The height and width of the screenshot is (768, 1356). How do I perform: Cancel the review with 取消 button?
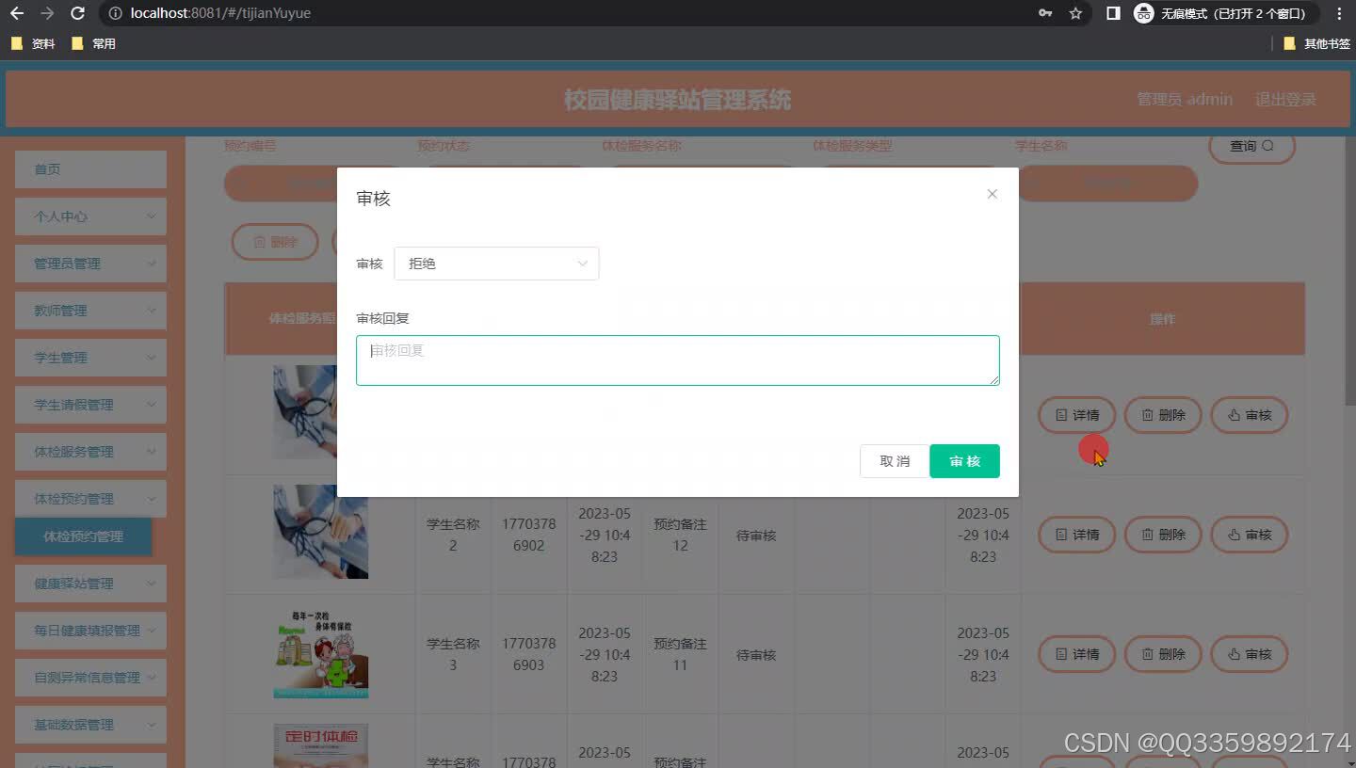tap(894, 461)
